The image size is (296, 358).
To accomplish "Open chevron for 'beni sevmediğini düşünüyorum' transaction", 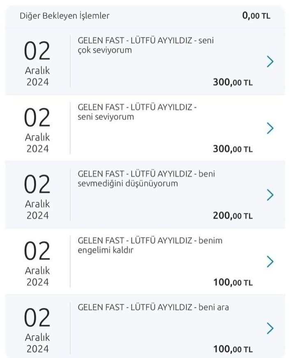I will coord(270,195).
